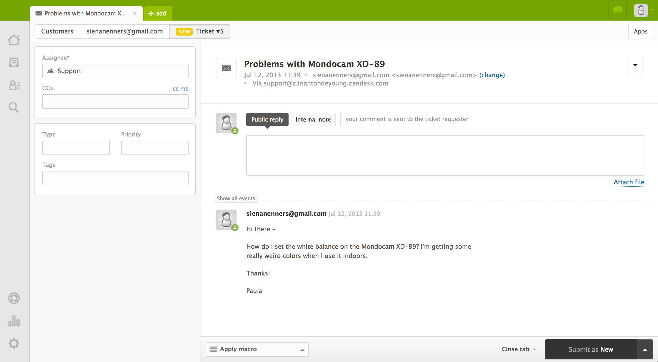Image resolution: width=658 pixels, height=362 pixels.
Task: Select the Public reply mode
Action: point(267,119)
